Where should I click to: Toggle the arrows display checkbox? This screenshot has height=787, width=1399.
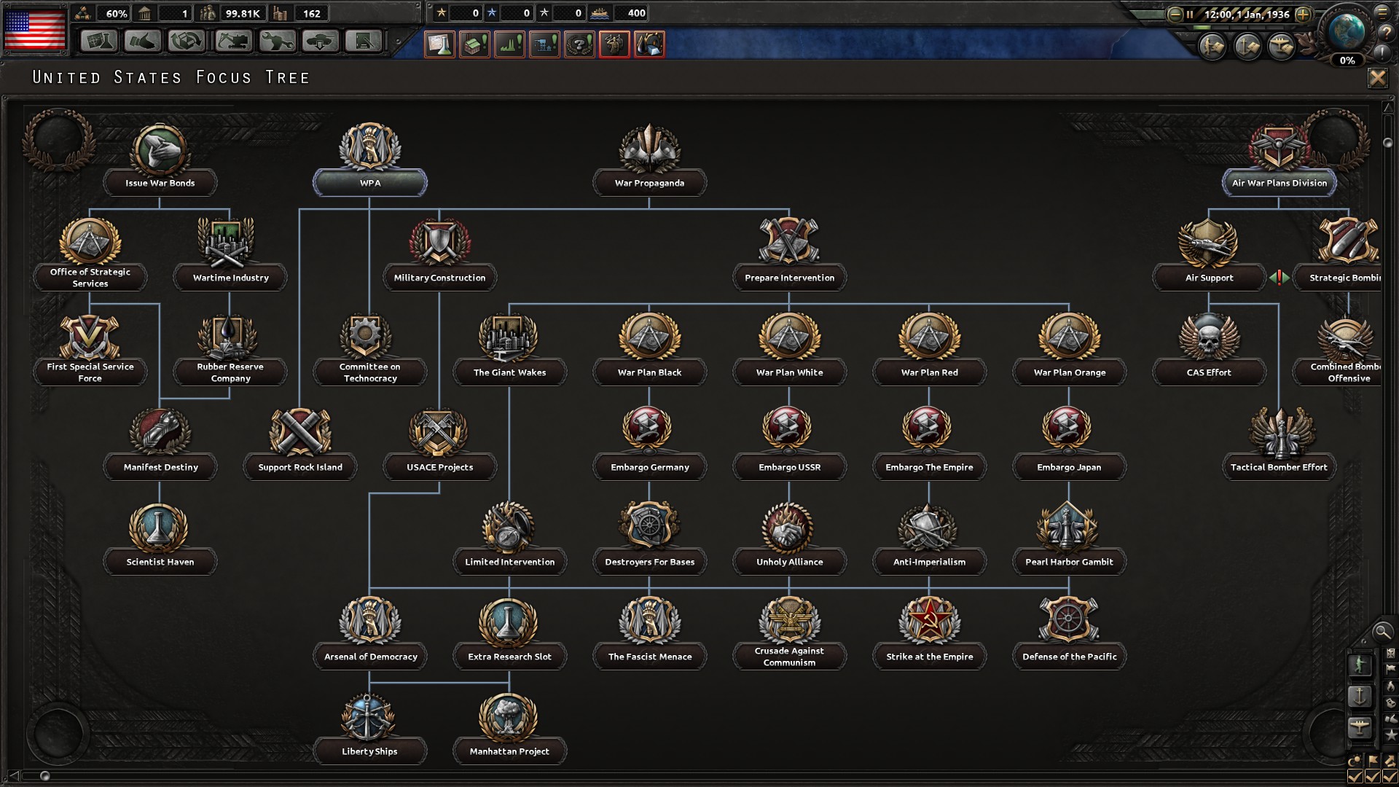tap(1390, 778)
